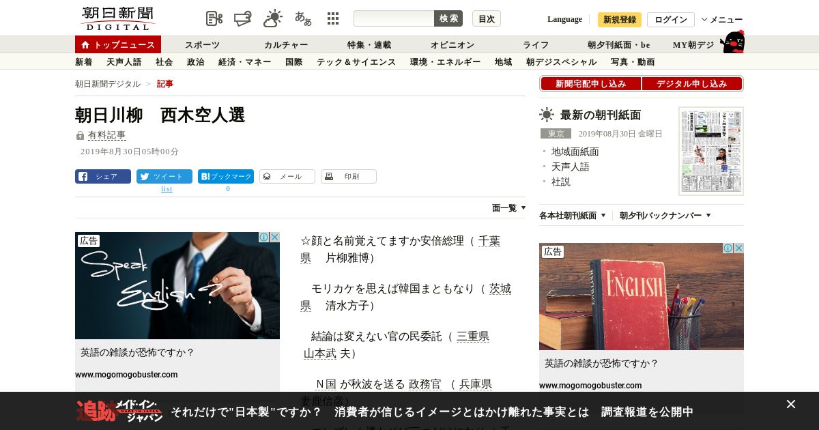Select the 朝夕刊紙面・be tab
The image size is (819, 430).
coord(619,45)
